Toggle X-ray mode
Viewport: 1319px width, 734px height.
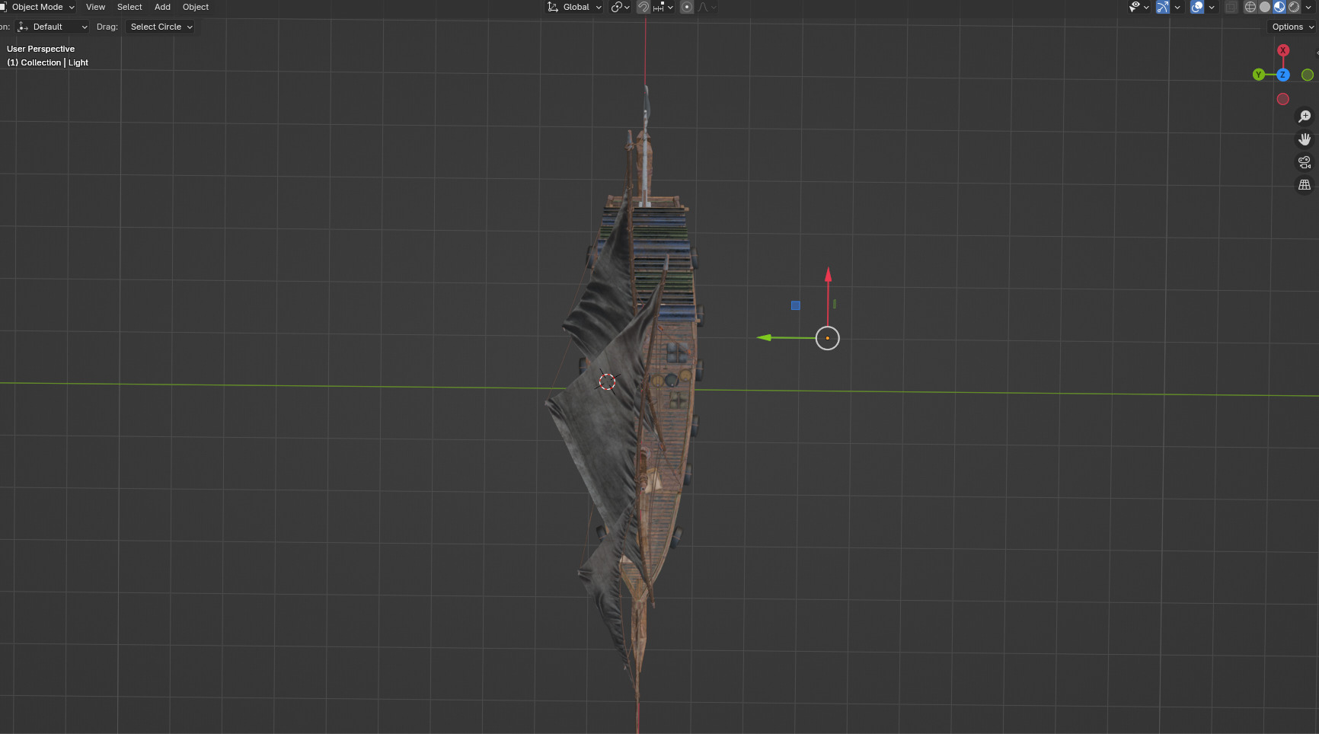tap(1231, 7)
